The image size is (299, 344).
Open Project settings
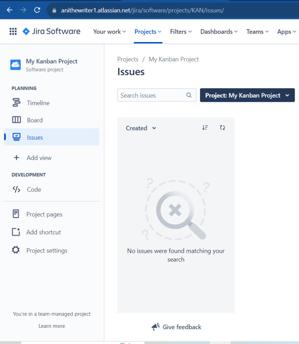[x=47, y=250]
